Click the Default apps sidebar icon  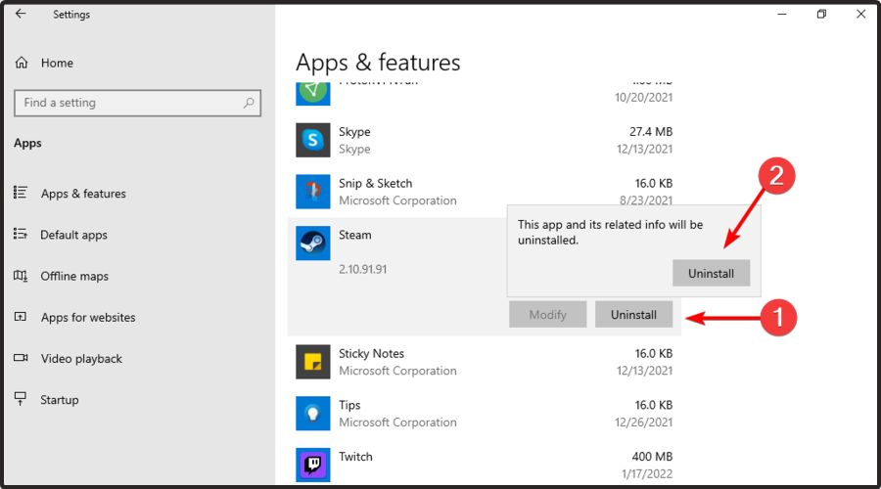tap(21, 234)
